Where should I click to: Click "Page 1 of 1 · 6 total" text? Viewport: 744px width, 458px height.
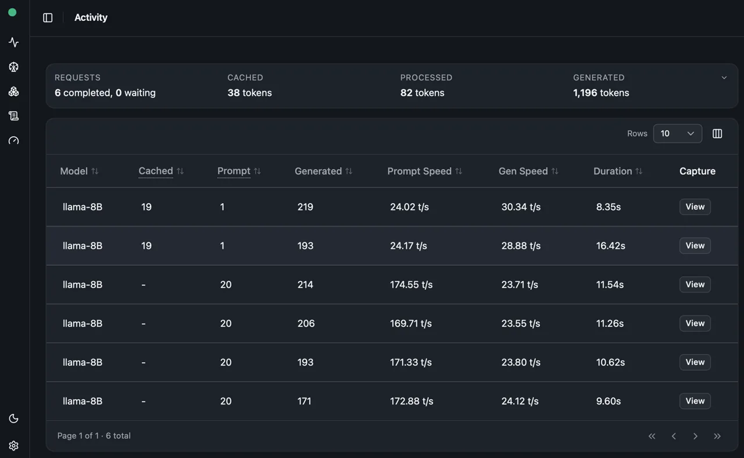click(94, 436)
